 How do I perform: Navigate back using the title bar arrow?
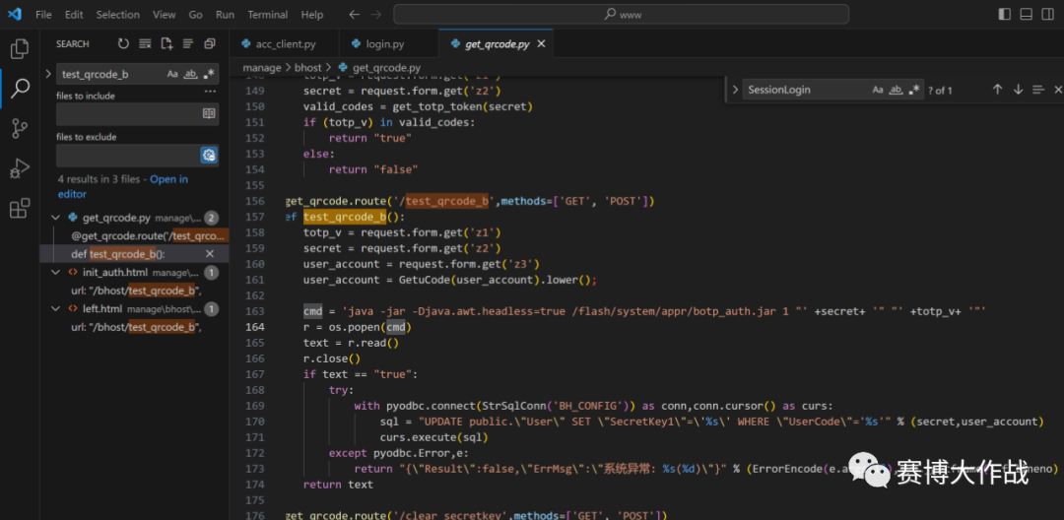click(x=354, y=14)
